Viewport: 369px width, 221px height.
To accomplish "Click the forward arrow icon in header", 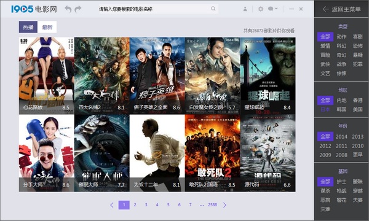I will pyautogui.click(x=78, y=9).
